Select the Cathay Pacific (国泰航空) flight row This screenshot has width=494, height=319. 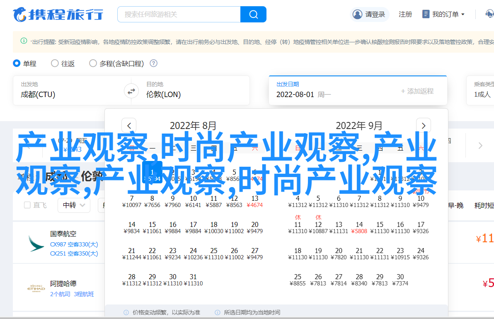(x=59, y=243)
